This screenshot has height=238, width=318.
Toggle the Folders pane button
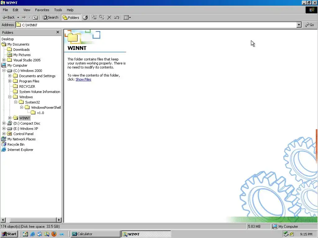pos(71,17)
